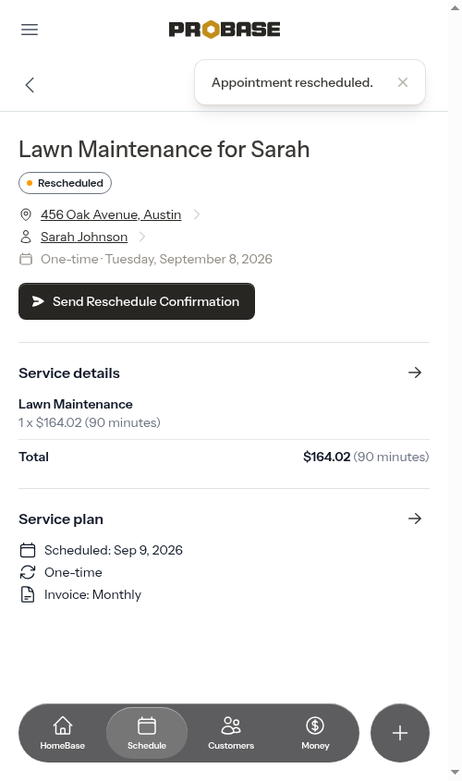Dismiss the Appointment rescheduled notification

(x=403, y=82)
